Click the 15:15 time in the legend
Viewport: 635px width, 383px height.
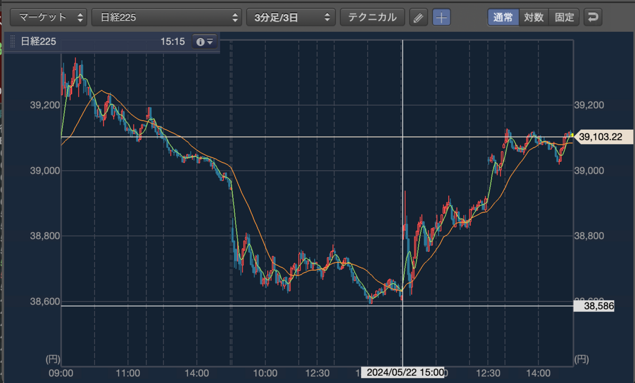tap(173, 42)
